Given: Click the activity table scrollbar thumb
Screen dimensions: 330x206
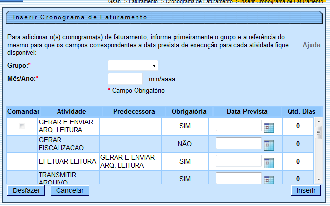Looking at the screenshot, I should click(x=318, y=132).
